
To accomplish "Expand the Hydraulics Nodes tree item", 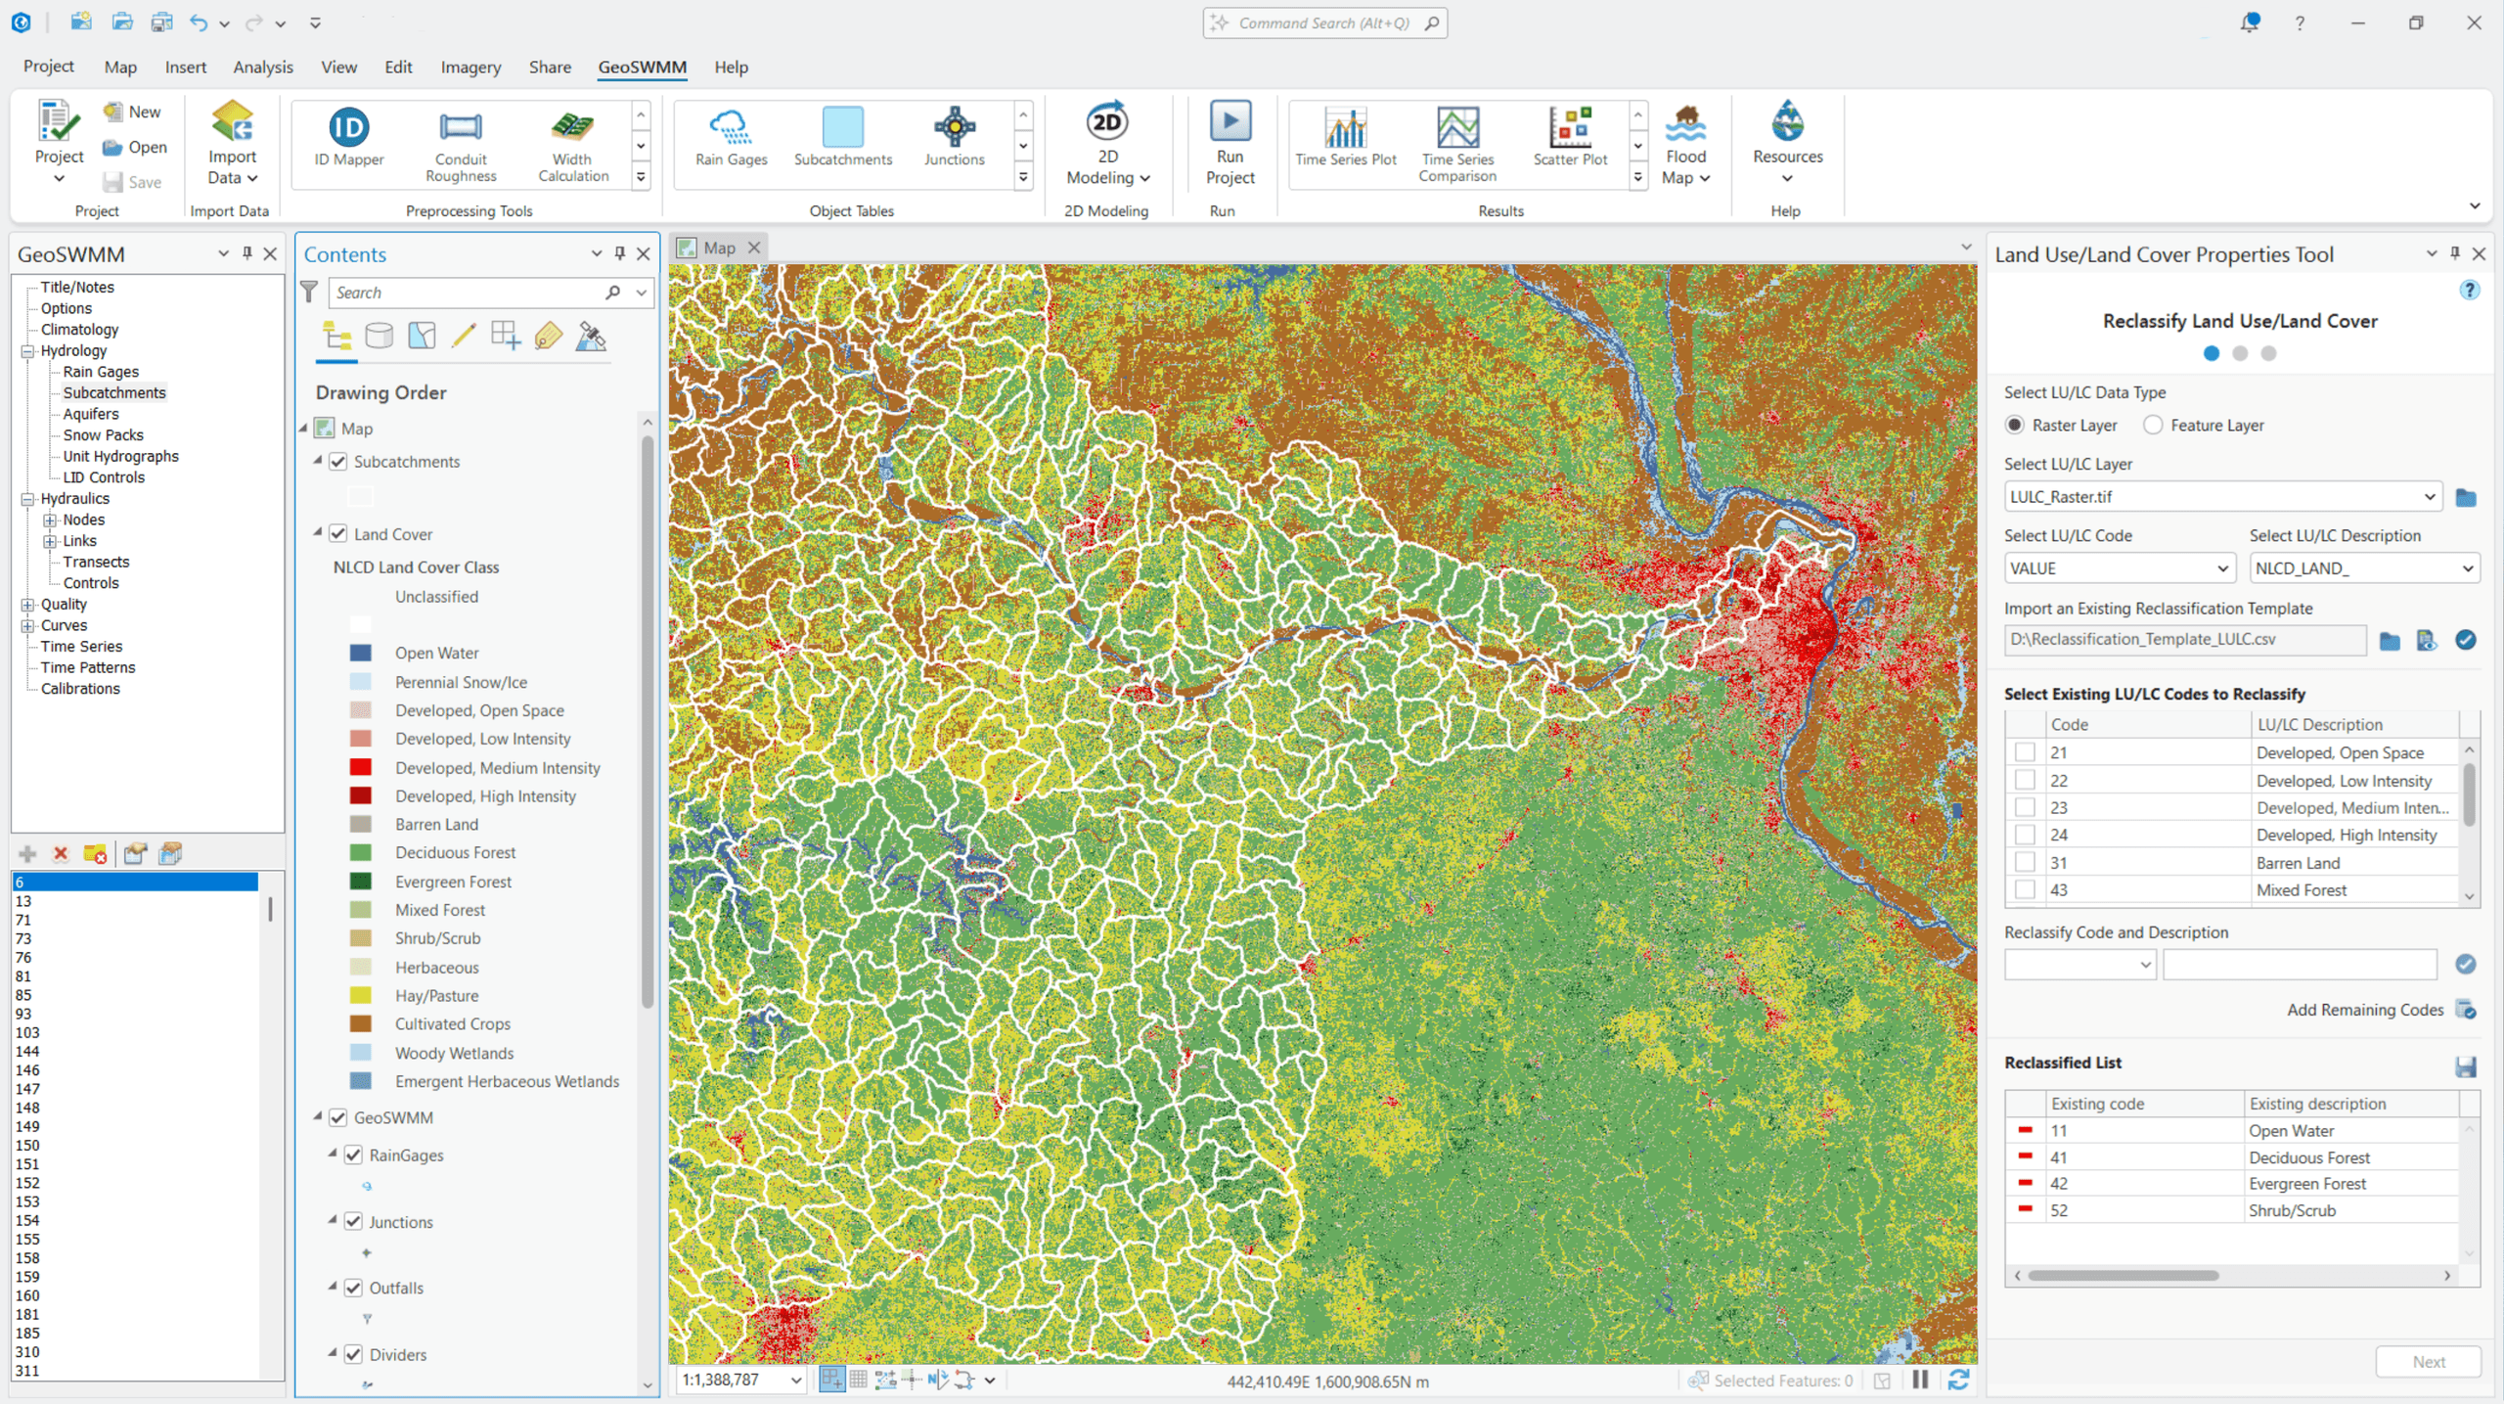I will [x=50, y=520].
